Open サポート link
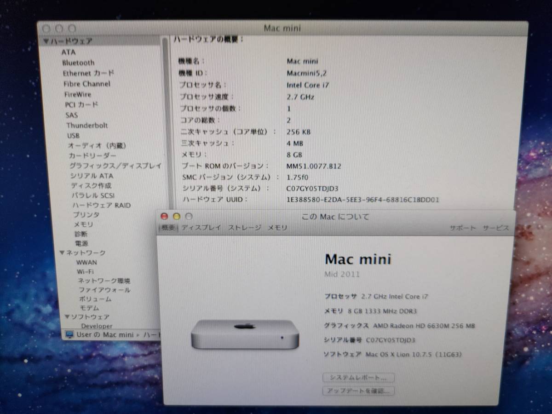 [x=463, y=228]
